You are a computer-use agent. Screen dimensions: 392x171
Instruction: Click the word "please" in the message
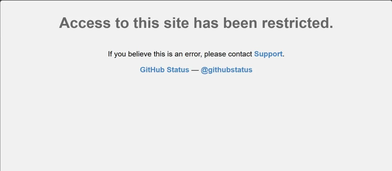click(215, 54)
